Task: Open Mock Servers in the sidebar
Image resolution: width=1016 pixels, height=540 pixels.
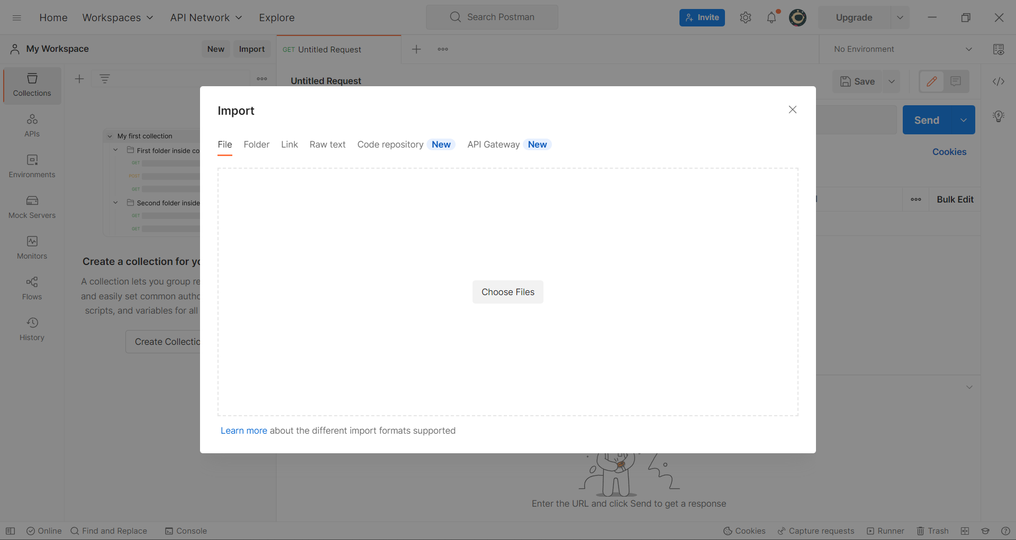Action: click(32, 207)
